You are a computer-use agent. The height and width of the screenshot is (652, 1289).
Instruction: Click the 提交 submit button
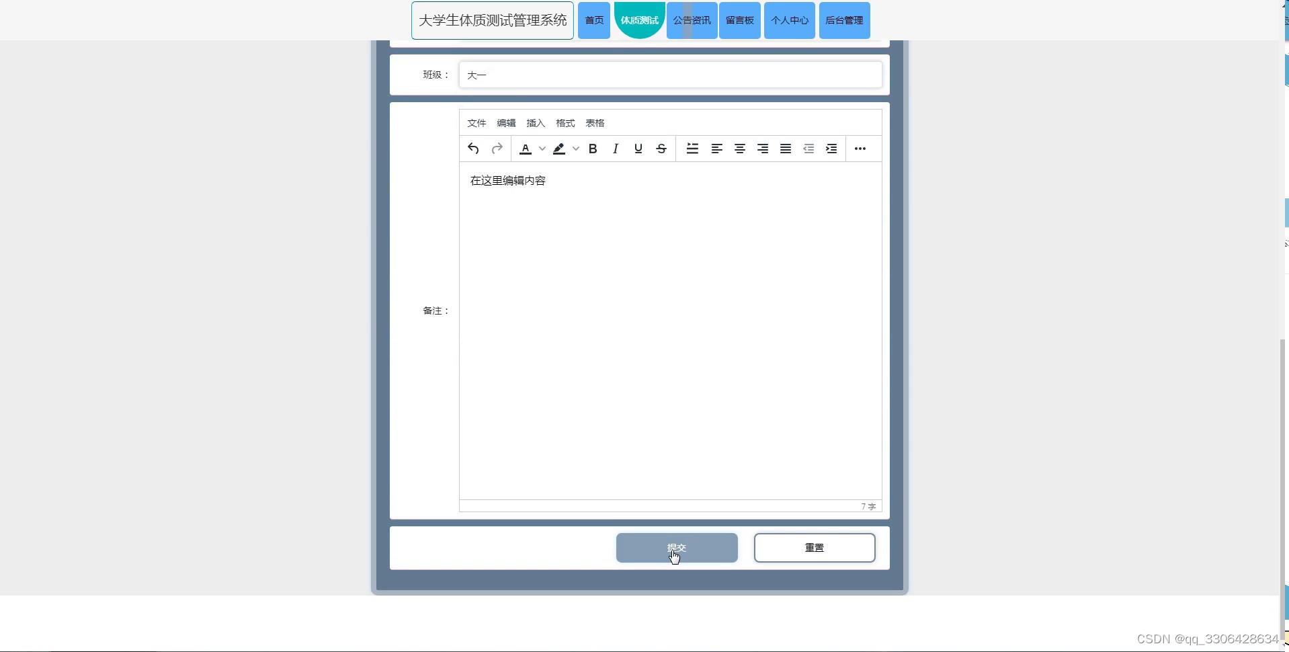677,548
